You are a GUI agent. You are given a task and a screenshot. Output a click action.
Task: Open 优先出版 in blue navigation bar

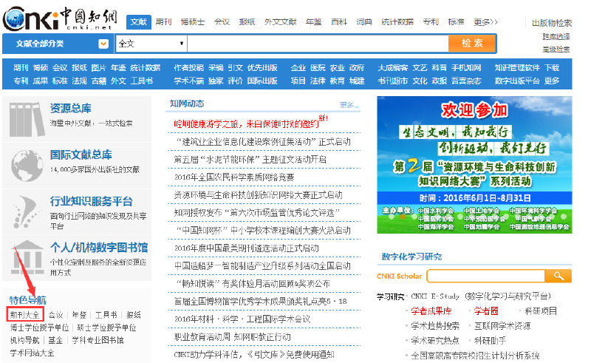pyautogui.click(x=262, y=68)
